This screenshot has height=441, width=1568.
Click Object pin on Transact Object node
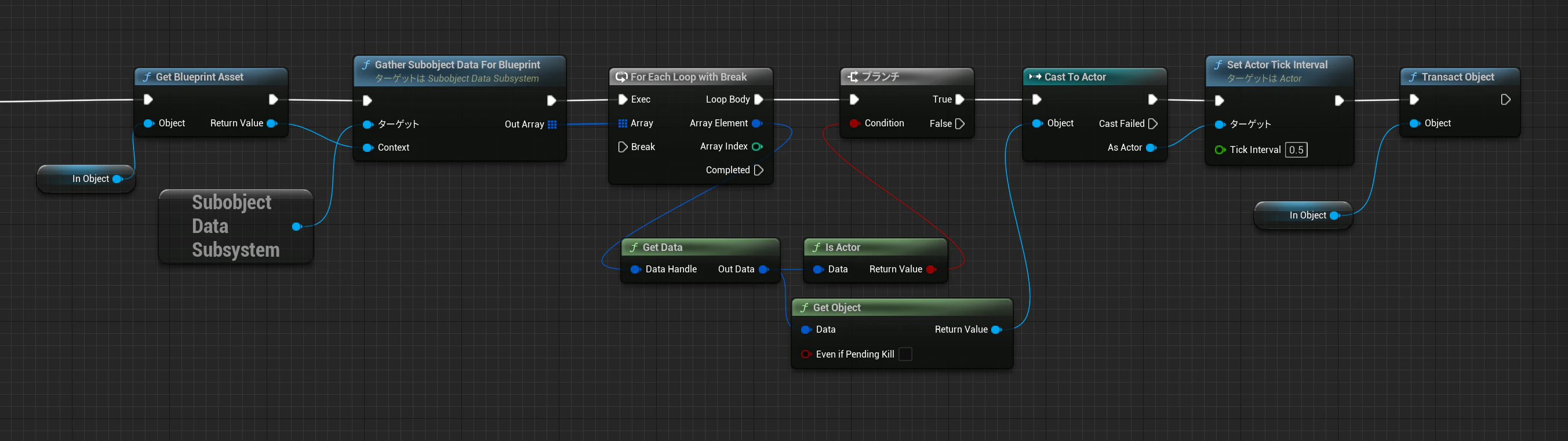point(1414,123)
